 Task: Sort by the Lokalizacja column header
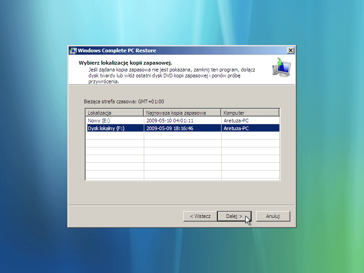pyautogui.click(x=115, y=112)
